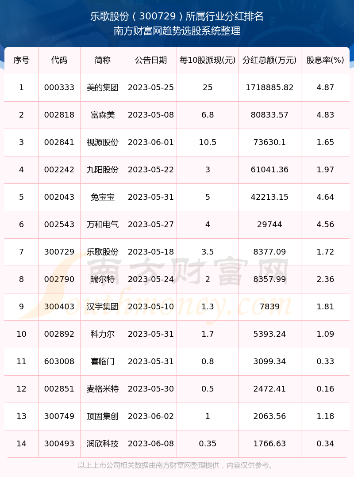Select stock code 300403
Image resolution: width=354 pixels, height=487 pixels.
[x=59, y=307]
